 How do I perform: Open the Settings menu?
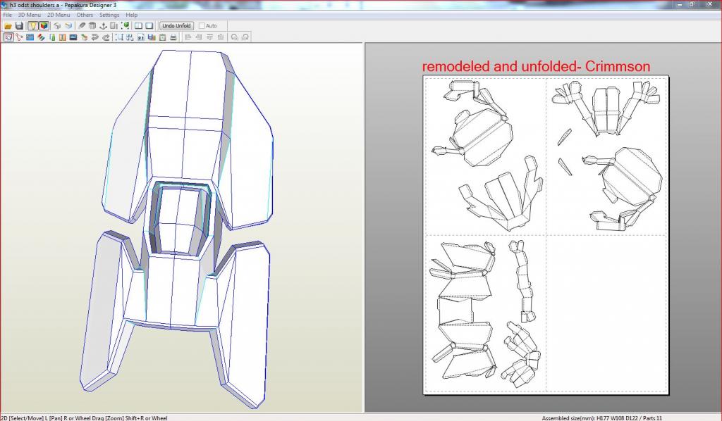[x=109, y=15]
